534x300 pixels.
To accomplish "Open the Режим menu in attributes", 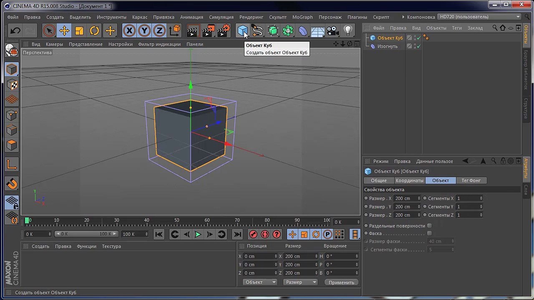I will pyautogui.click(x=380, y=161).
